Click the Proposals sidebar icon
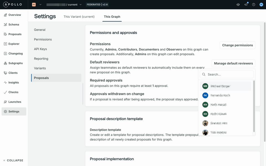The height and width of the screenshot is (166, 266). point(6,34)
